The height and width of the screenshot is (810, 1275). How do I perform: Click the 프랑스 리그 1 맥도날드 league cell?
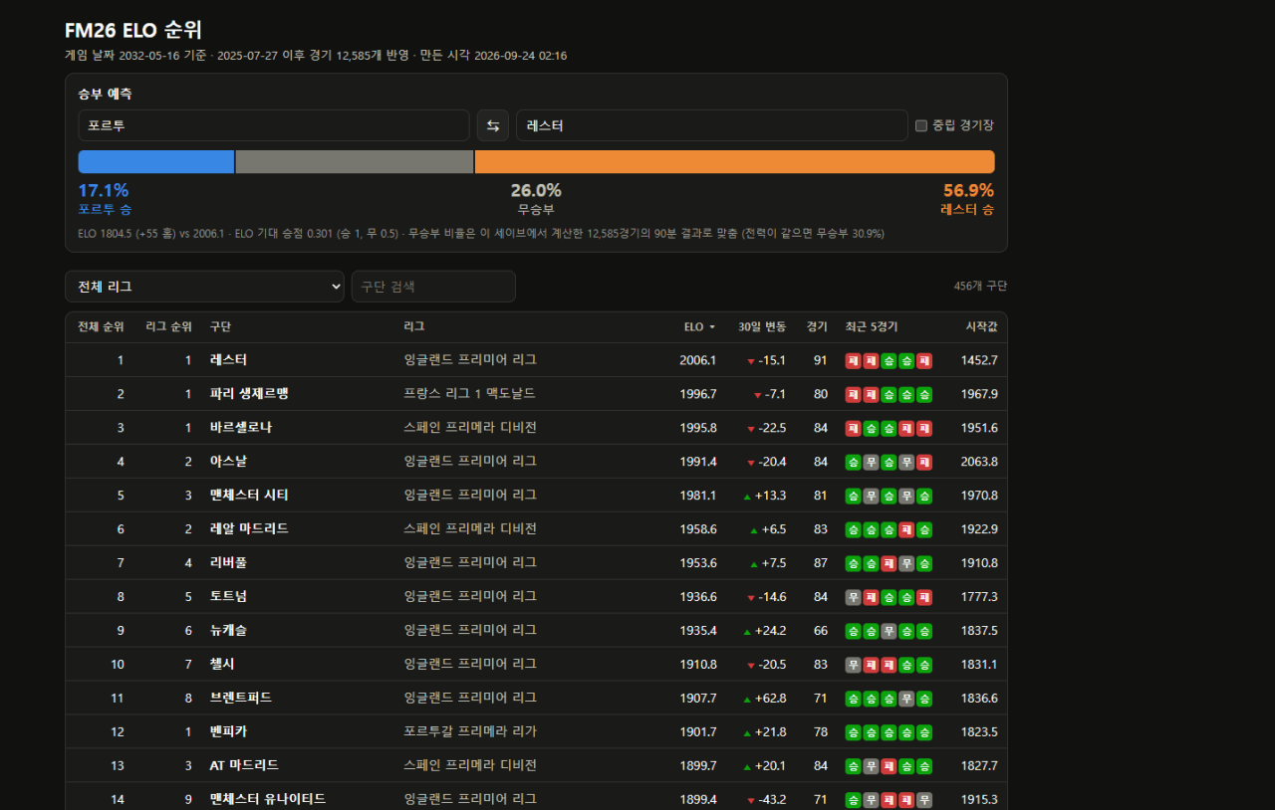pos(470,394)
